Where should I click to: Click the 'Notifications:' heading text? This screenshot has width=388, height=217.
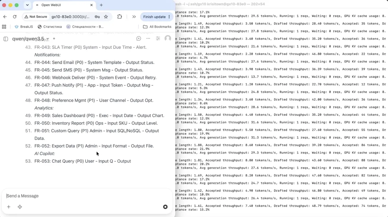[48, 55]
